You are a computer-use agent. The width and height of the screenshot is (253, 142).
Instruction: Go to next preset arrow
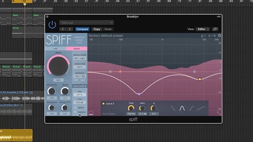[x=70, y=29]
